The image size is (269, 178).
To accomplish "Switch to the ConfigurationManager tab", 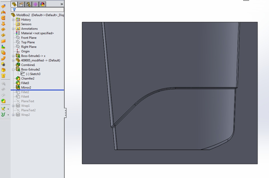I will pyautogui.click(x=28, y=4).
